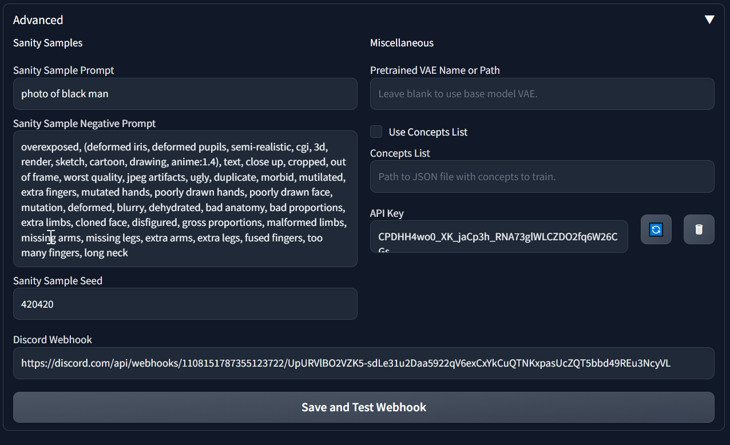This screenshot has width=730, height=445.
Task: Click the Miscellaneous heading
Action: [x=402, y=42]
